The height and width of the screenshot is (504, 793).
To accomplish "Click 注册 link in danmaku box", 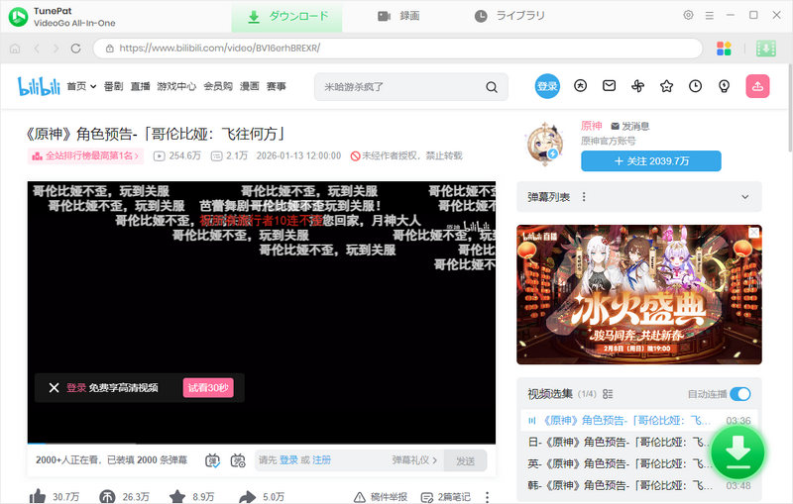I will coord(321,460).
